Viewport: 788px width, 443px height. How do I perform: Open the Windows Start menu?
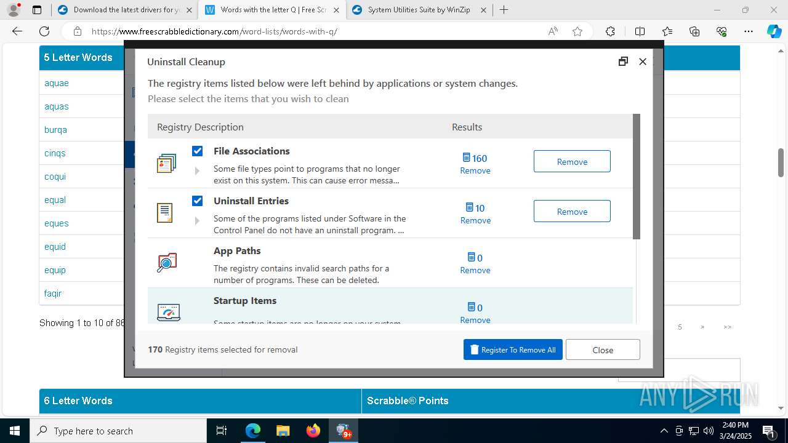(15, 431)
